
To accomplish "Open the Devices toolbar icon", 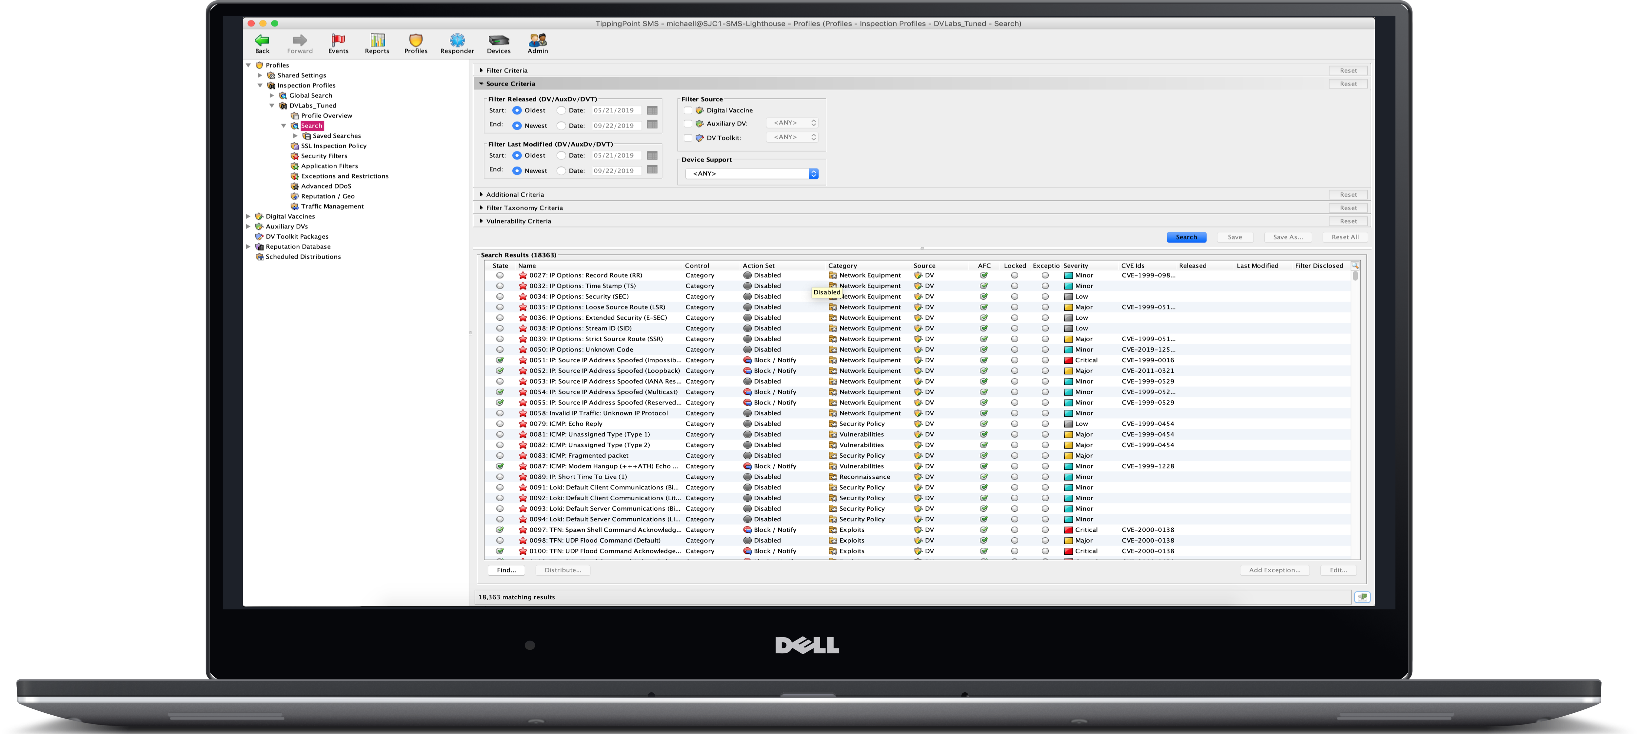I will [x=499, y=40].
